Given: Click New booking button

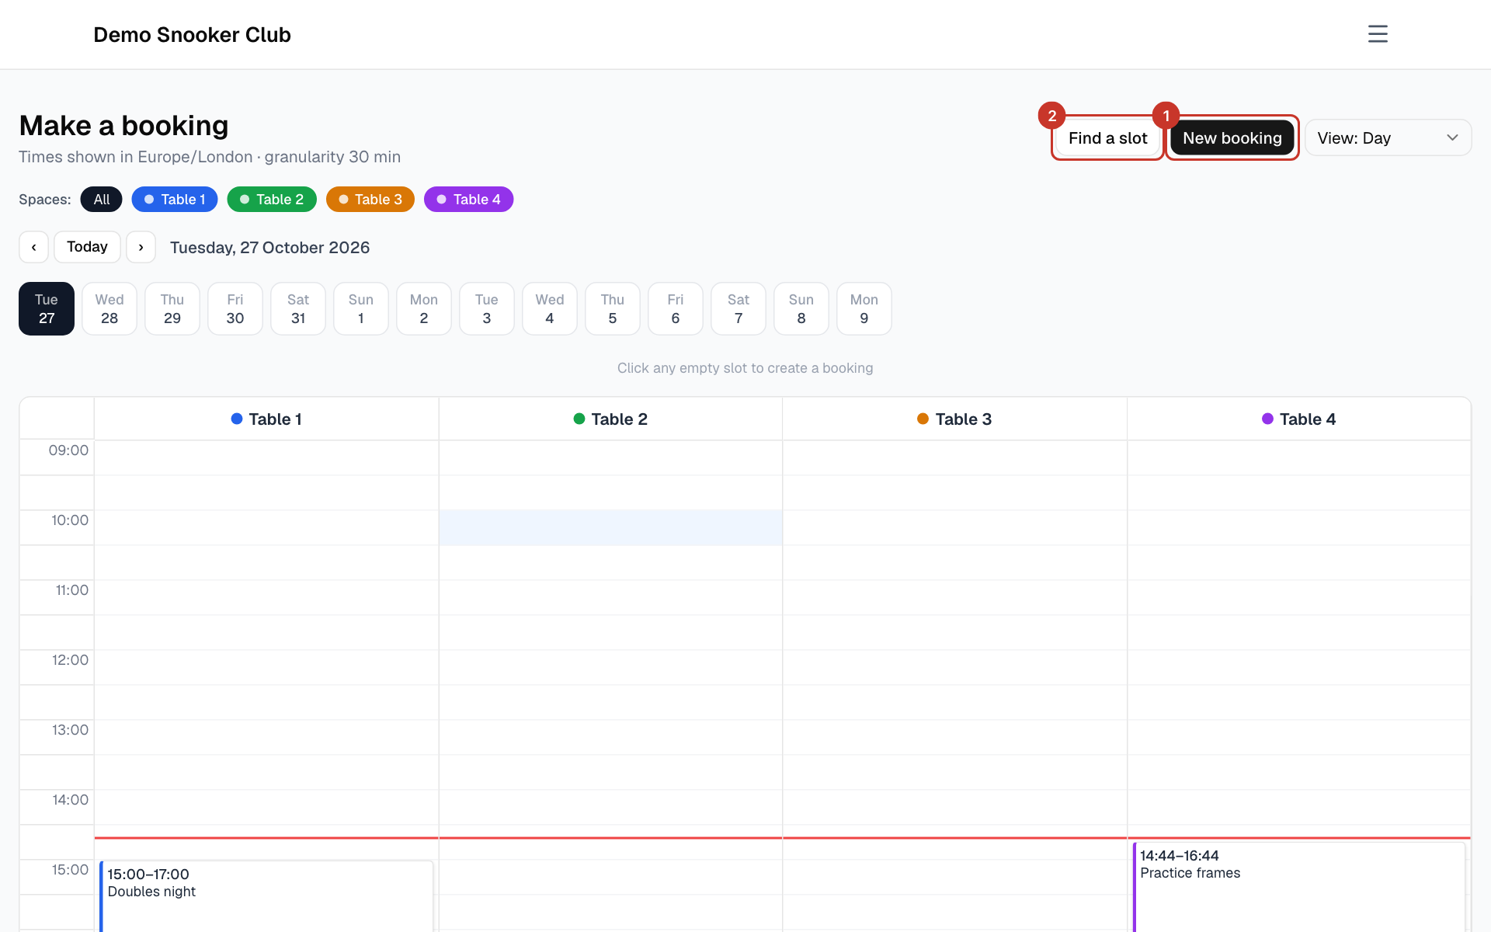Looking at the screenshot, I should pos(1232,138).
